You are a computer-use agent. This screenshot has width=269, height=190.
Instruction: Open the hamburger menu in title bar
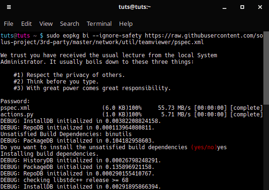[9, 7]
